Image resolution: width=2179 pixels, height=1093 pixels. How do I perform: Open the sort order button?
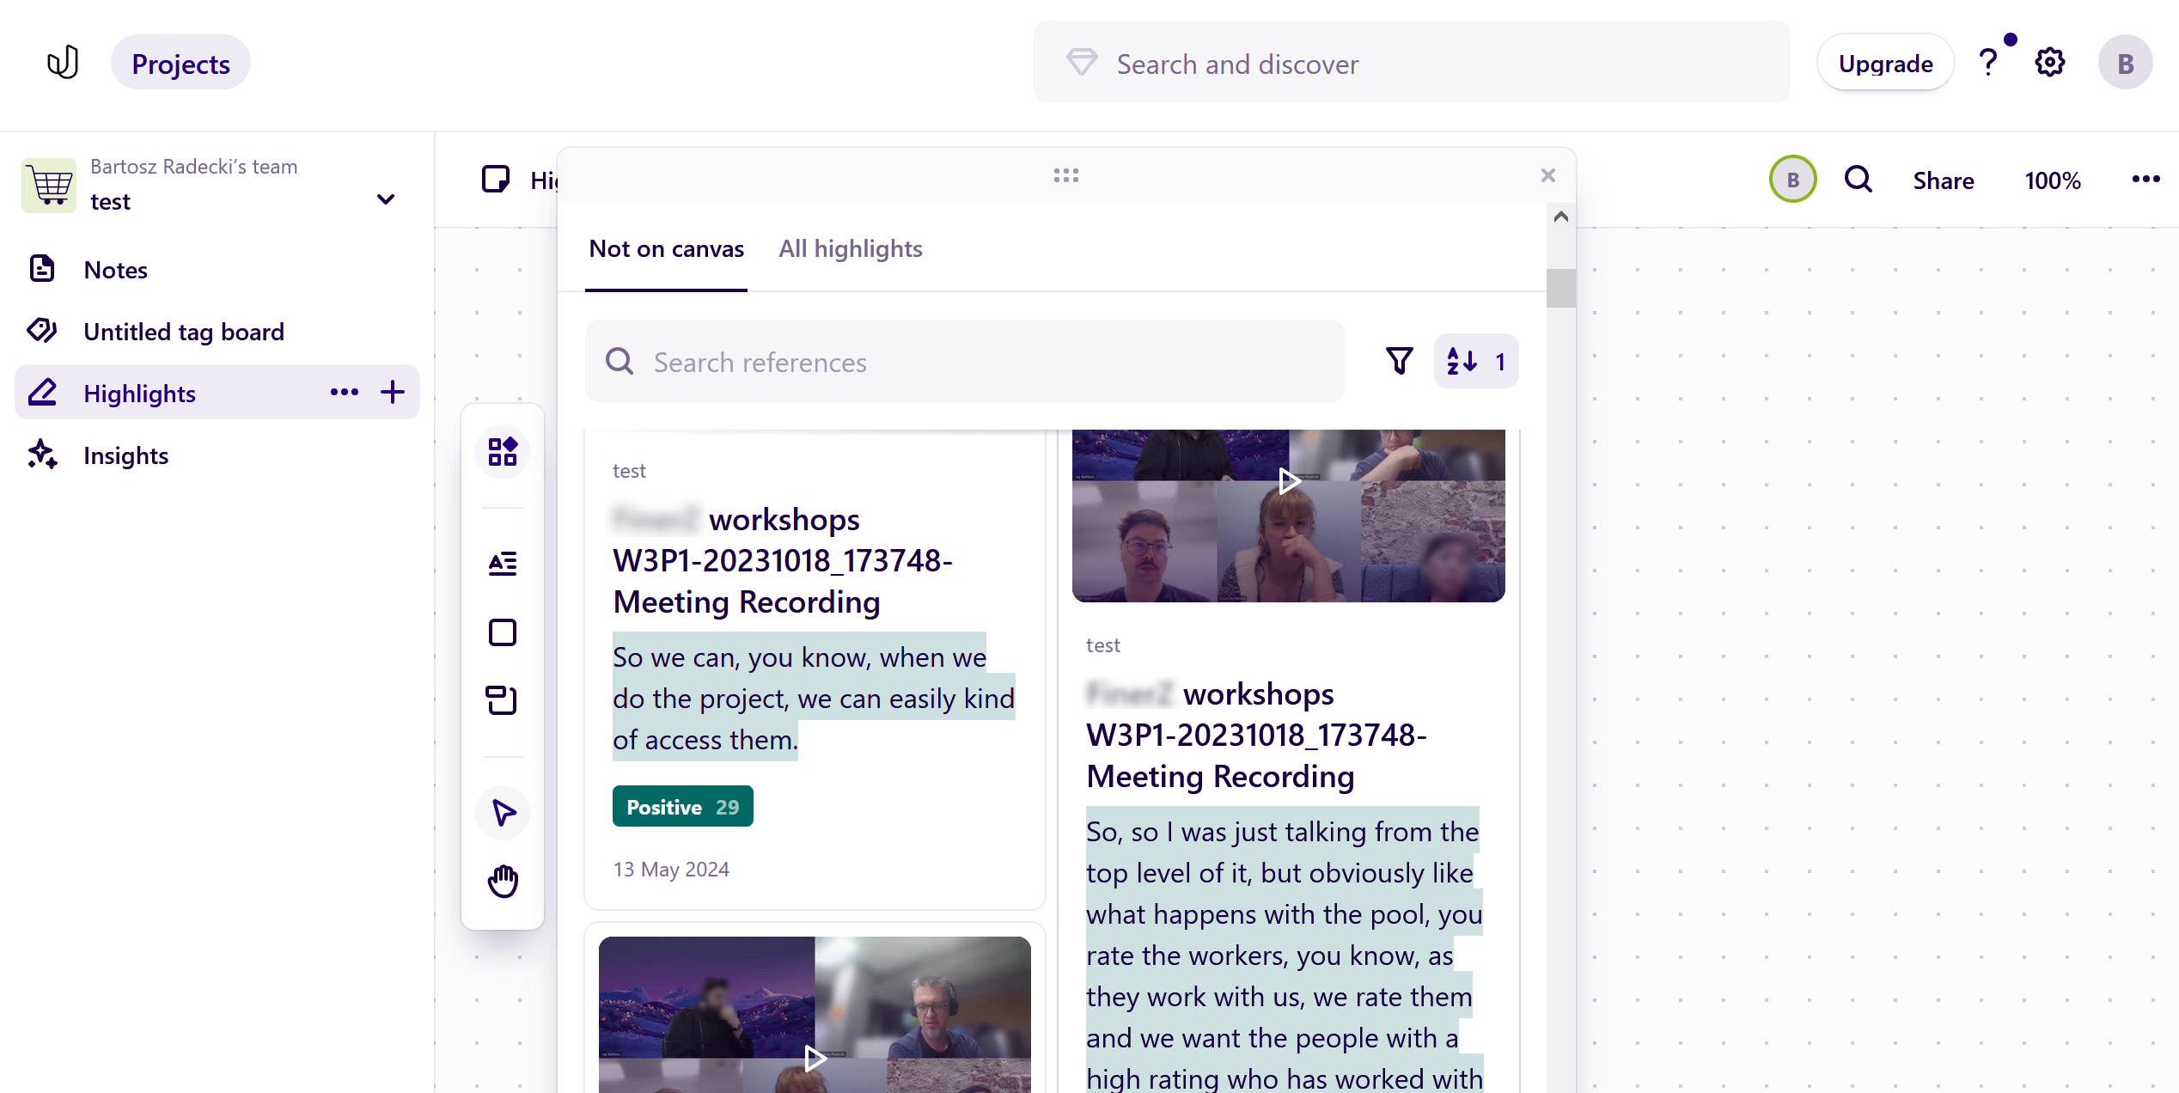[x=1475, y=361]
